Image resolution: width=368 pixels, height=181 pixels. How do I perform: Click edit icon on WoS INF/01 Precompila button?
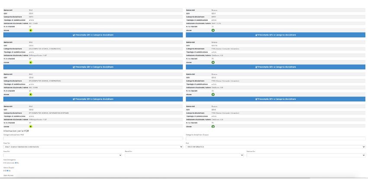point(74,35)
